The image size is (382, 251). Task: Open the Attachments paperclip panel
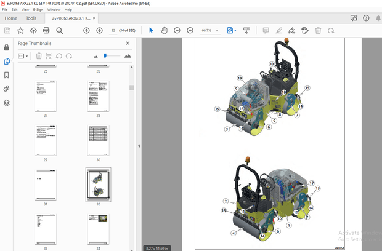(7, 89)
